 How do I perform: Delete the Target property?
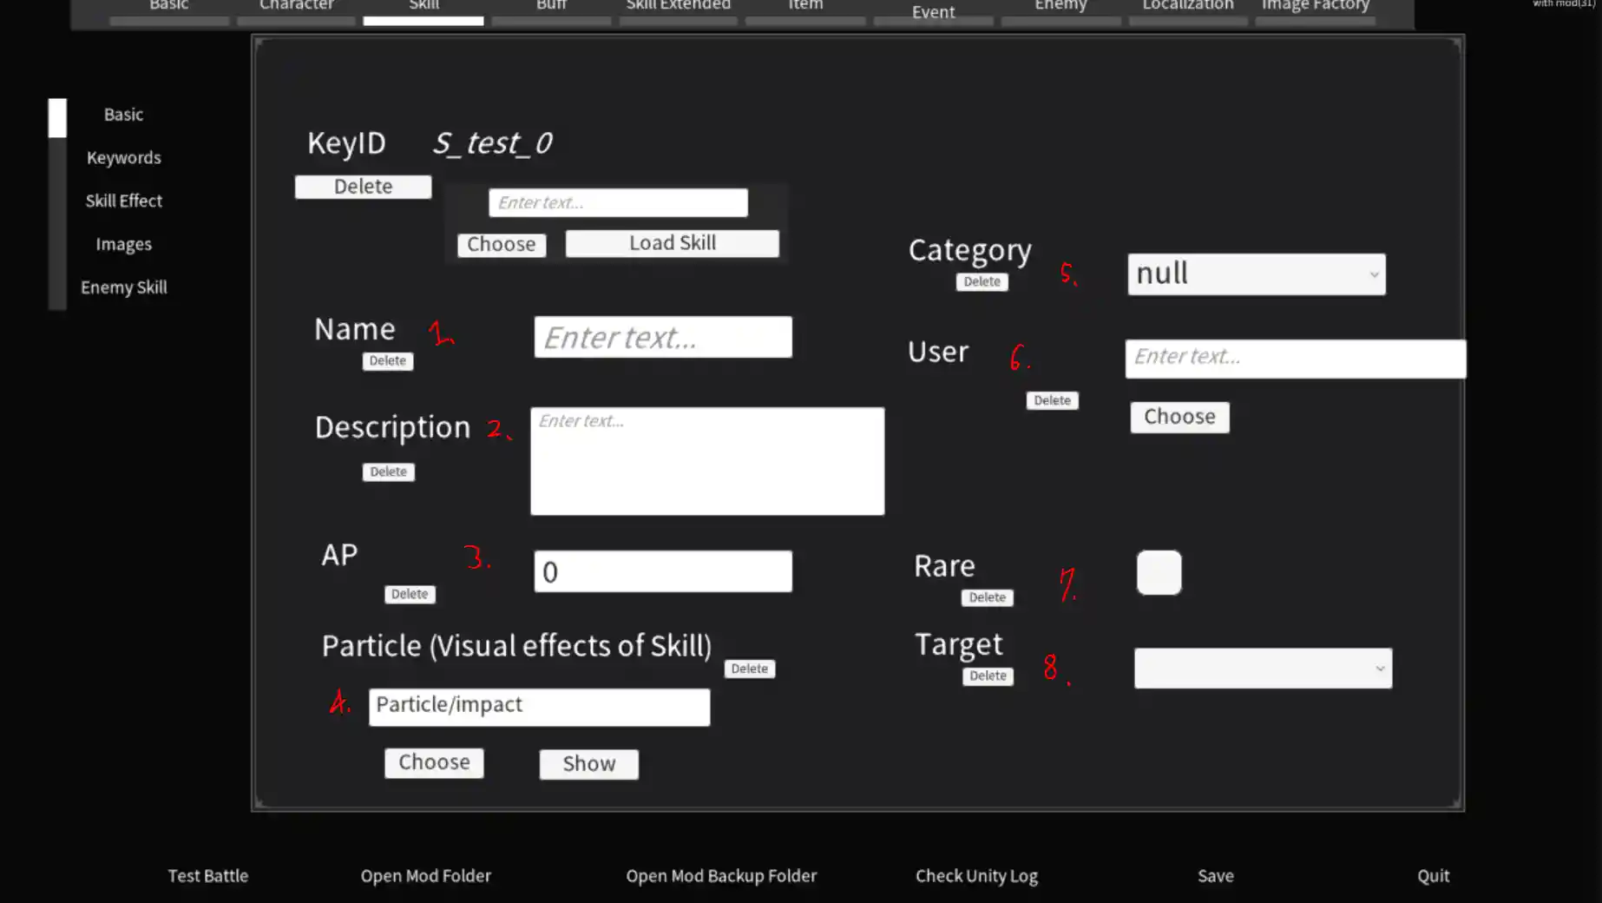coord(988,676)
